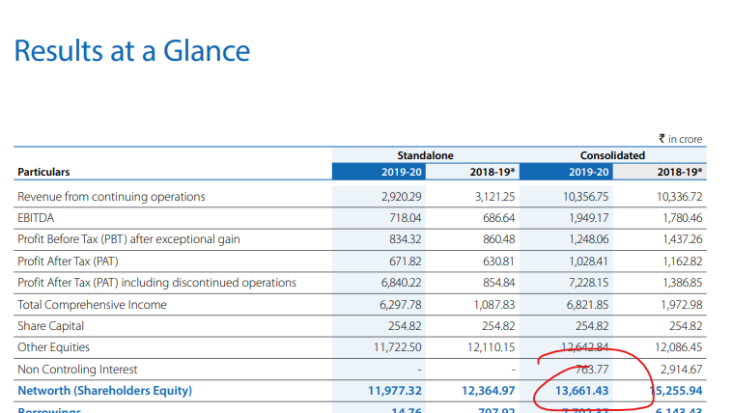Click Profit Before Tax (PBT) after exceptional gain

pos(128,239)
